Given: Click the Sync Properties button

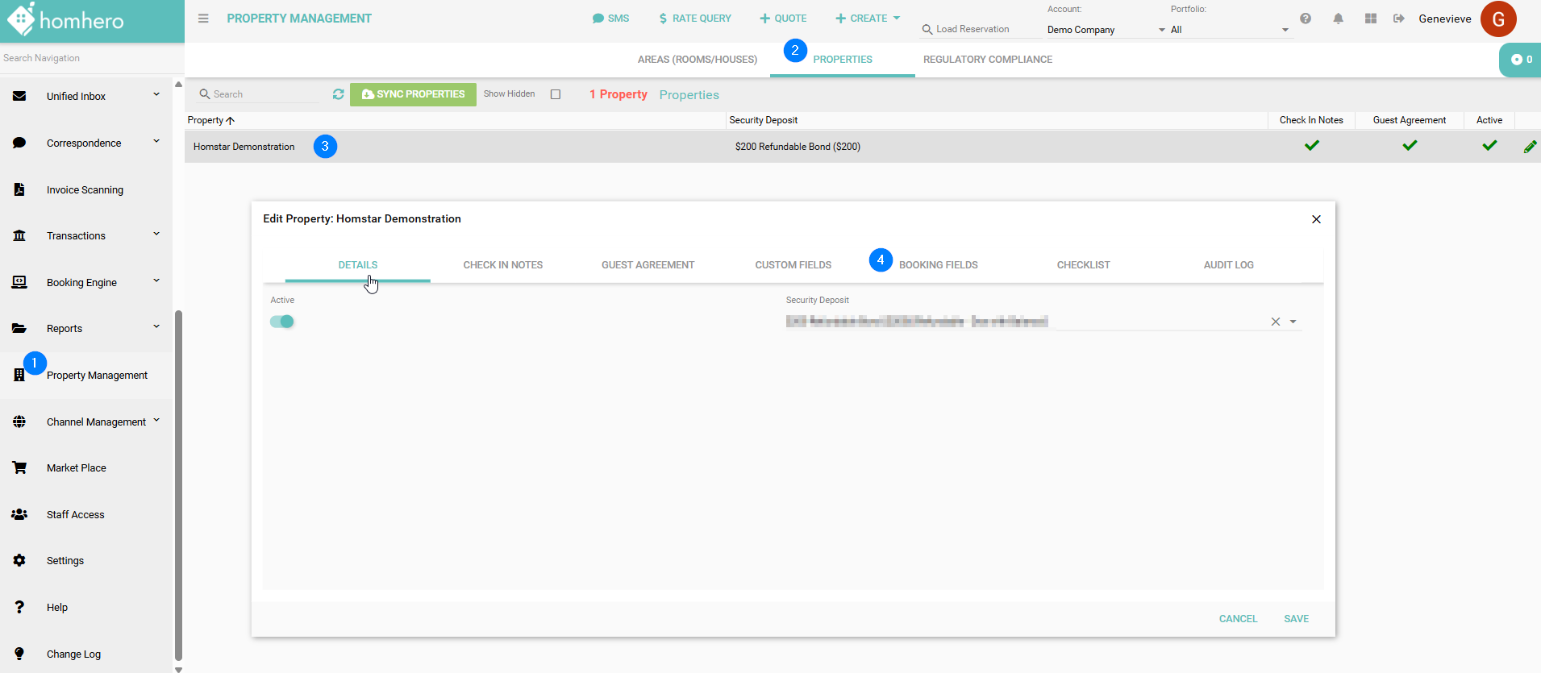Looking at the screenshot, I should click(x=413, y=94).
